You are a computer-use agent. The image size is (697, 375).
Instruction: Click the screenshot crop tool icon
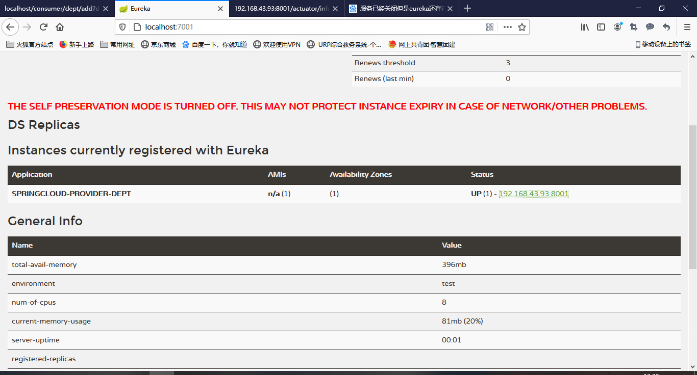pyautogui.click(x=634, y=27)
